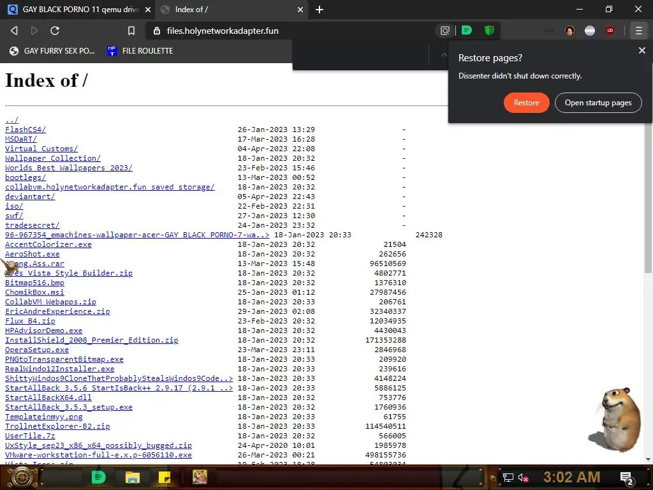The width and height of the screenshot is (653, 490).
Task: Select the Index of / tab
Action: coord(231,10)
